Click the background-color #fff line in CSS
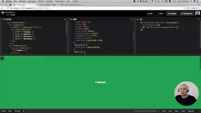This screenshot has width=201, height=113. click(86, 36)
